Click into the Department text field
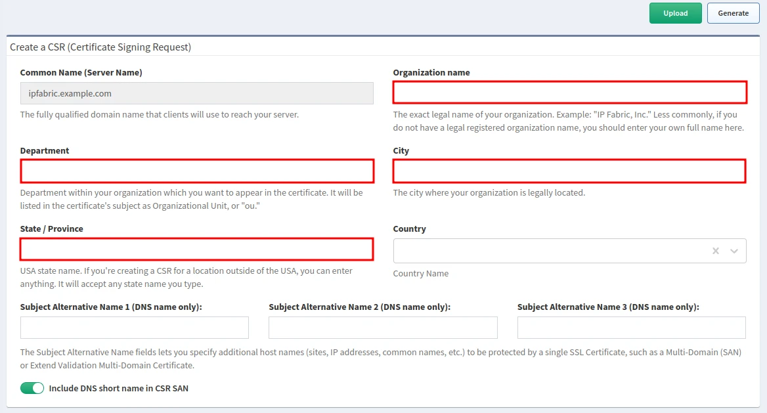This screenshot has width=767, height=413. click(197, 171)
